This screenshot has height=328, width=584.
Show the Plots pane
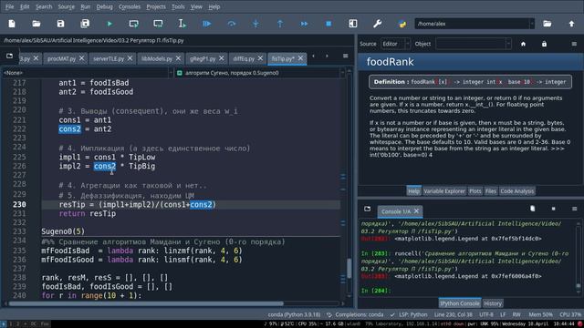point(474,191)
